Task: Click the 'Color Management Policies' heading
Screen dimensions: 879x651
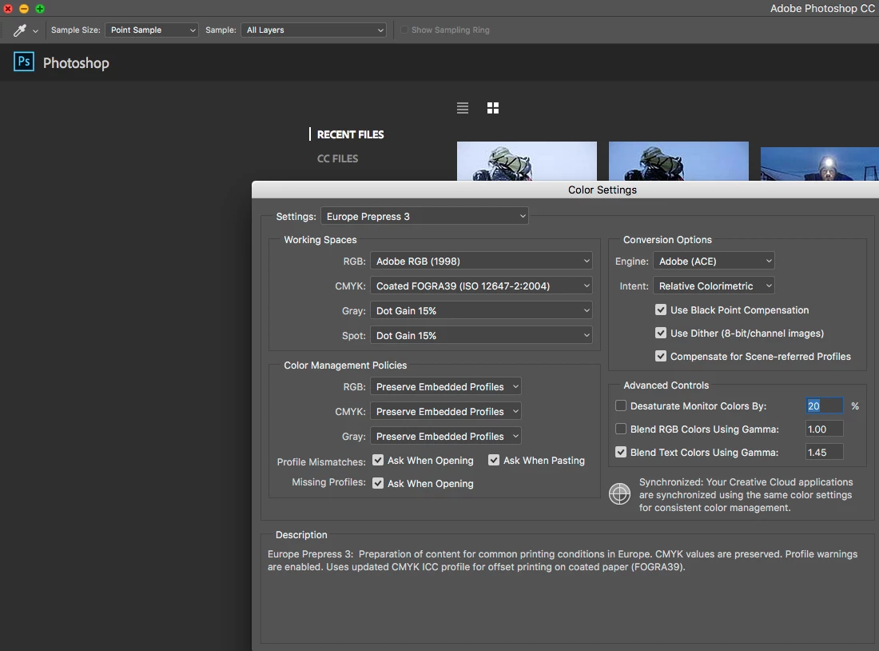Action: click(345, 365)
